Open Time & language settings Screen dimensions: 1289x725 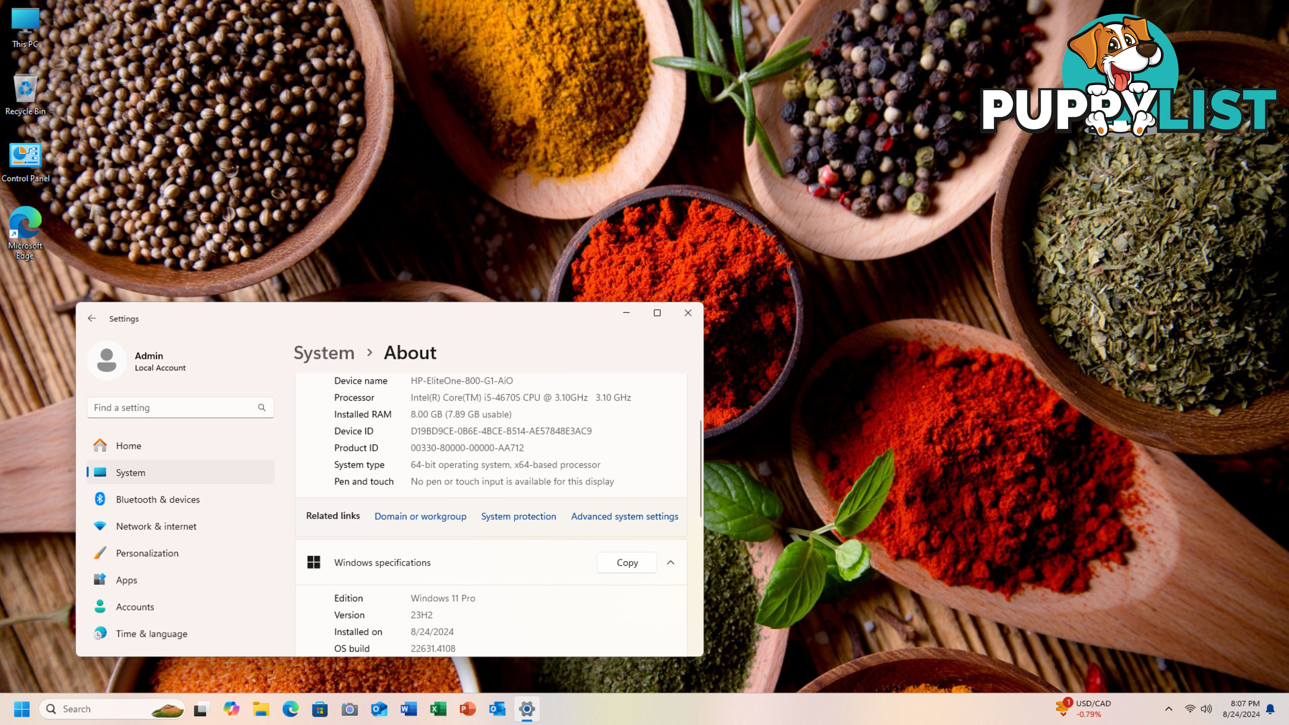[x=181, y=633]
